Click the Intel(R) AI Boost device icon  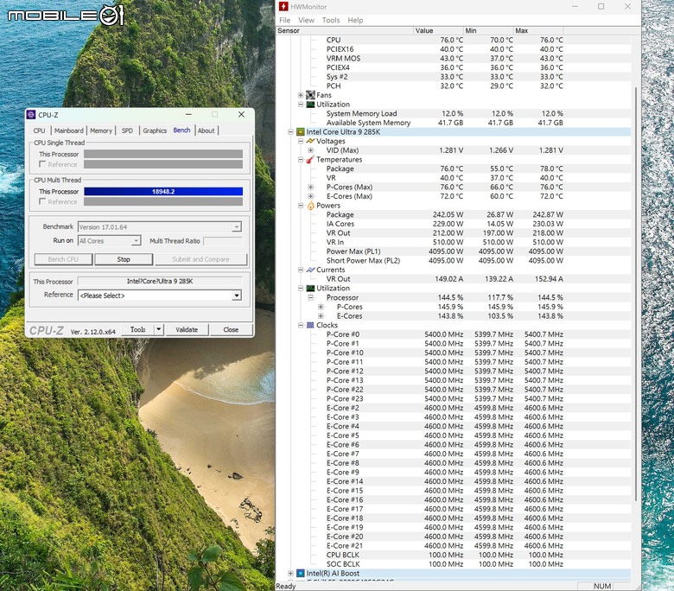click(301, 574)
